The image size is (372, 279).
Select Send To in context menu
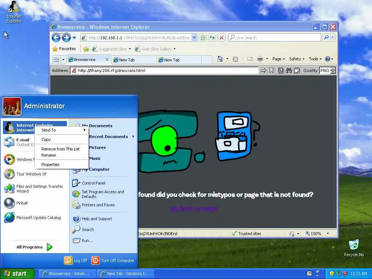[x=62, y=130]
